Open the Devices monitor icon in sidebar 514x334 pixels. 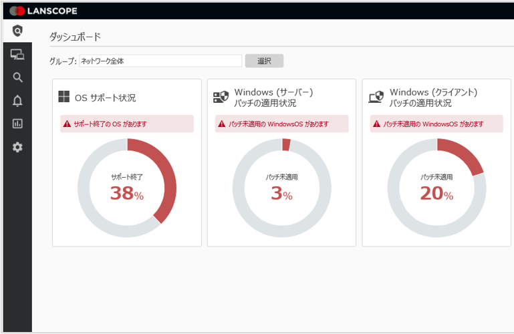pos(17,54)
